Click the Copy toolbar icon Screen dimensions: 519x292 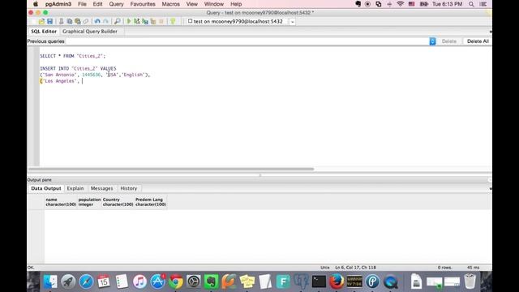(x=70, y=22)
